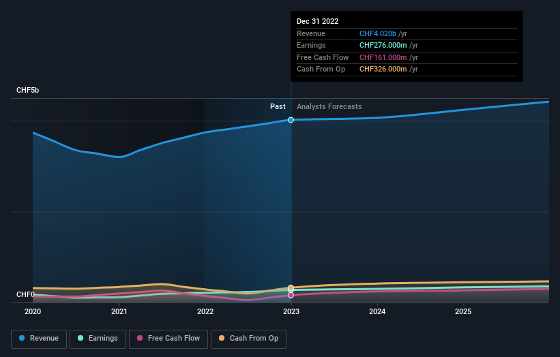Screen dimensions: 560x357
Task: Click the 2021 x-axis label
Action: (x=119, y=312)
